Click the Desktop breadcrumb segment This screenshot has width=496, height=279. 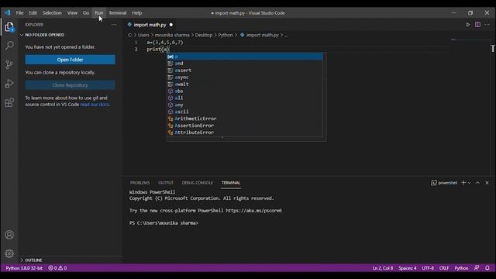pos(204,35)
